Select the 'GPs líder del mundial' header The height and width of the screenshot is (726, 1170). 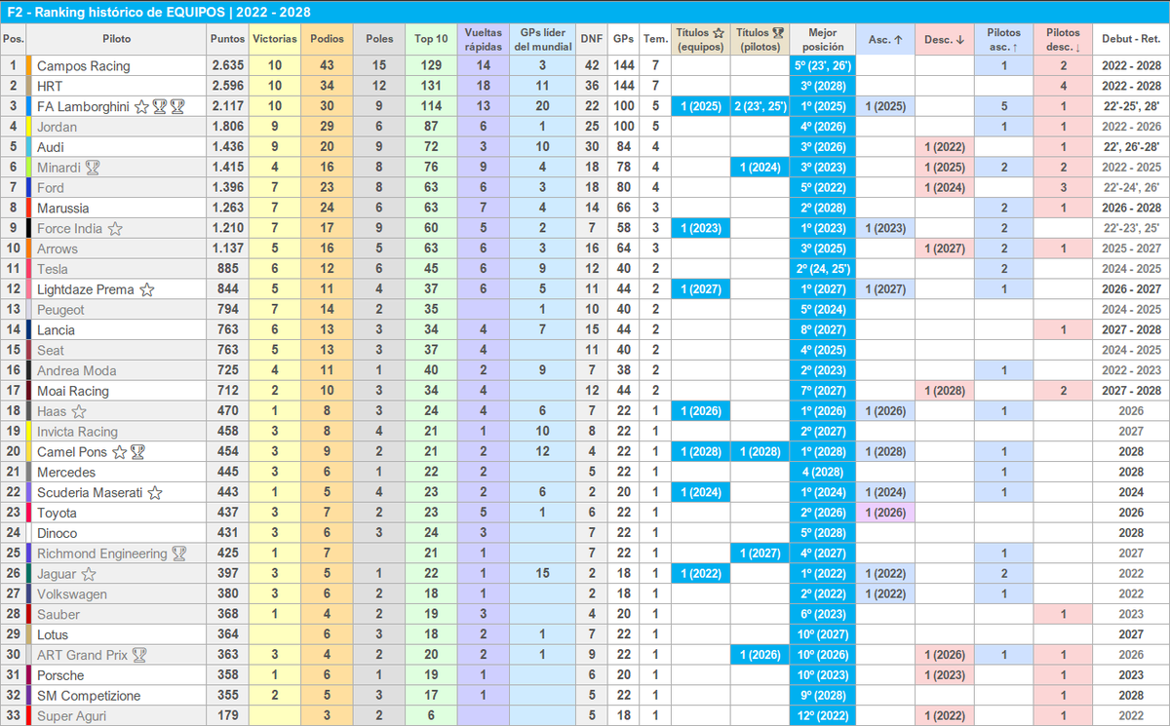point(543,40)
